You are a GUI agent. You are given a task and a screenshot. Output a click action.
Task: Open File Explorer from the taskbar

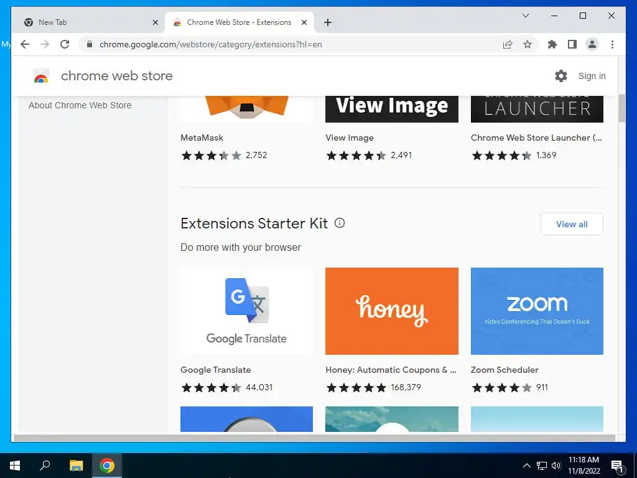tap(76, 466)
